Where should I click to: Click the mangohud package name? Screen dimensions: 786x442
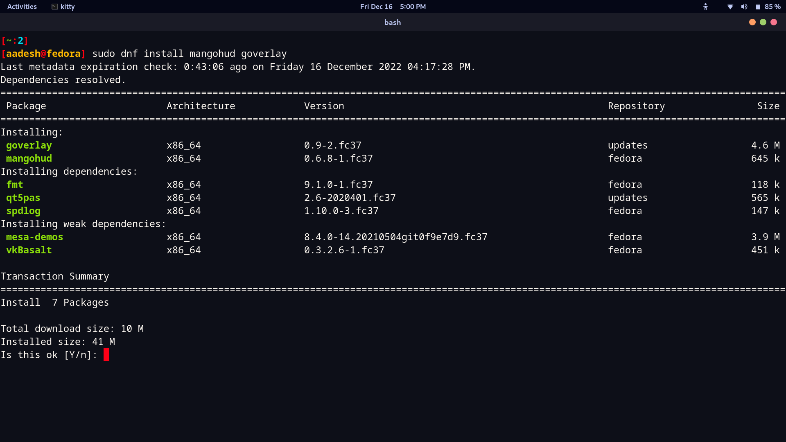29,158
